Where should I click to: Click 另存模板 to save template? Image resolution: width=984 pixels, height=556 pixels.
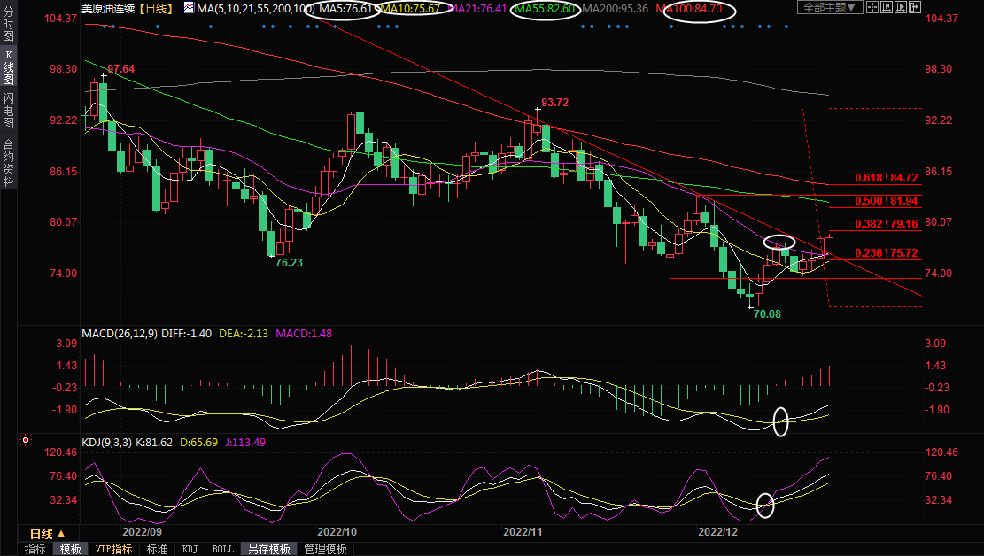[269, 549]
